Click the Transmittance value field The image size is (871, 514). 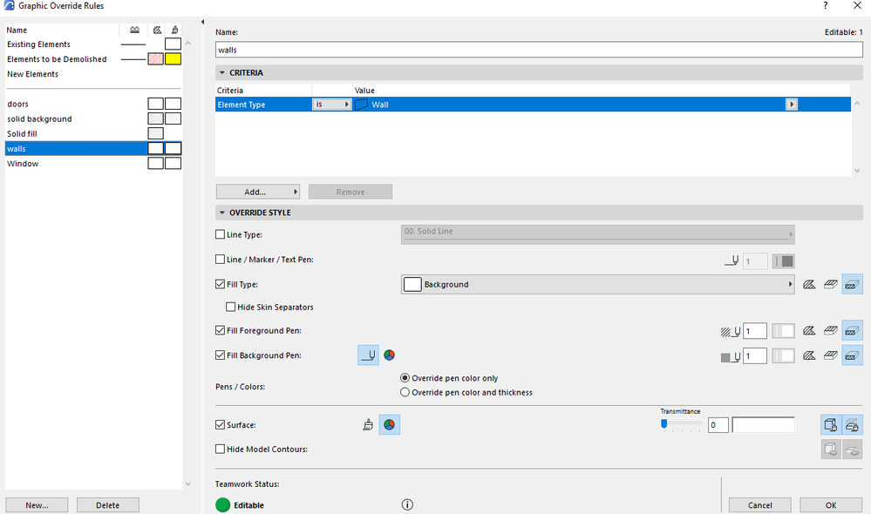tap(718, 425)
